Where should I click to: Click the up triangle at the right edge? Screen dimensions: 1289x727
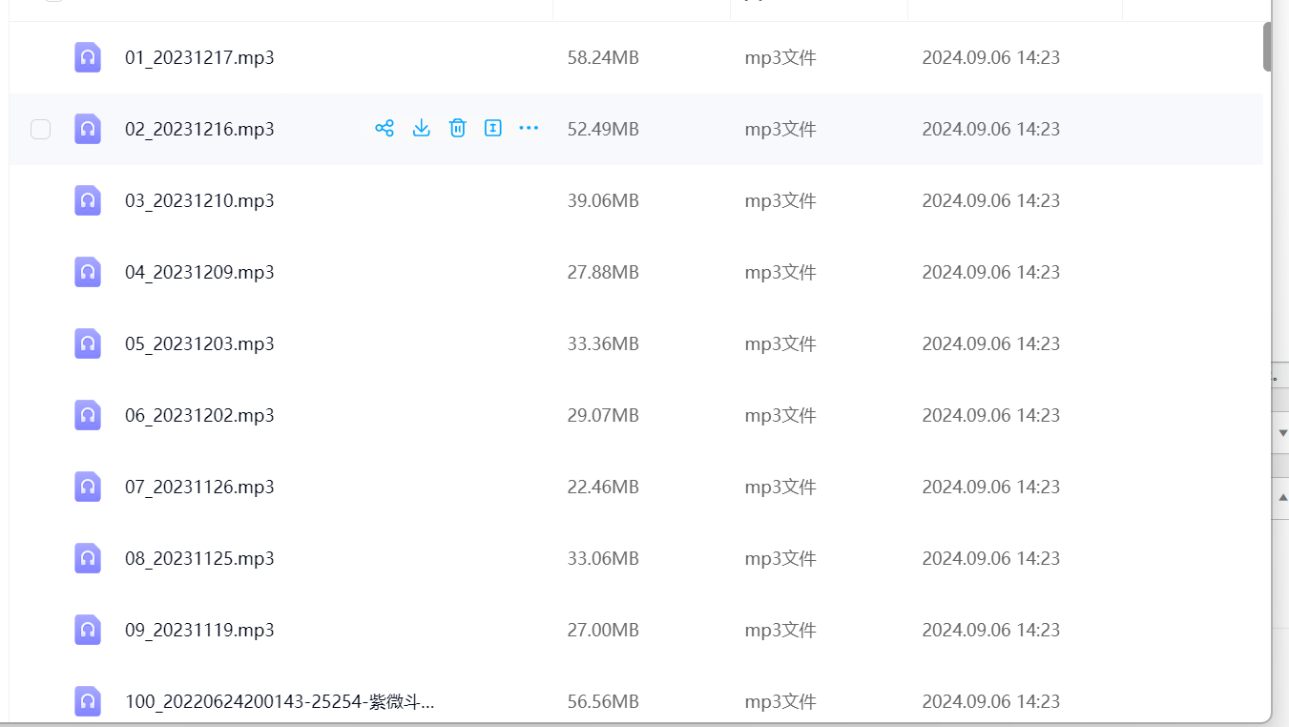tap(1281, 497)
